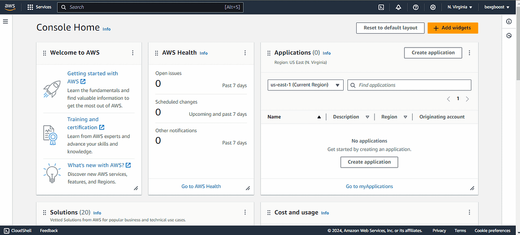Click the rocket icon beside Getting started
Image resolution: width=520 pixels, height=235 pixels.
(52, 89)
